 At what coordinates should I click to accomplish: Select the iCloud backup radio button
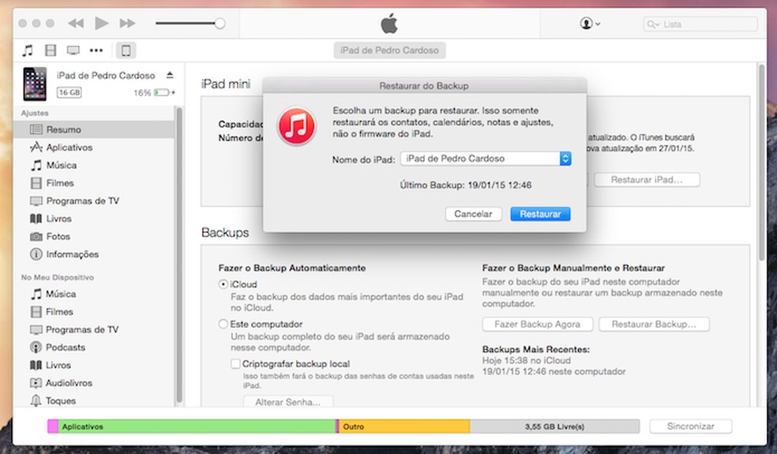point(223,284)
